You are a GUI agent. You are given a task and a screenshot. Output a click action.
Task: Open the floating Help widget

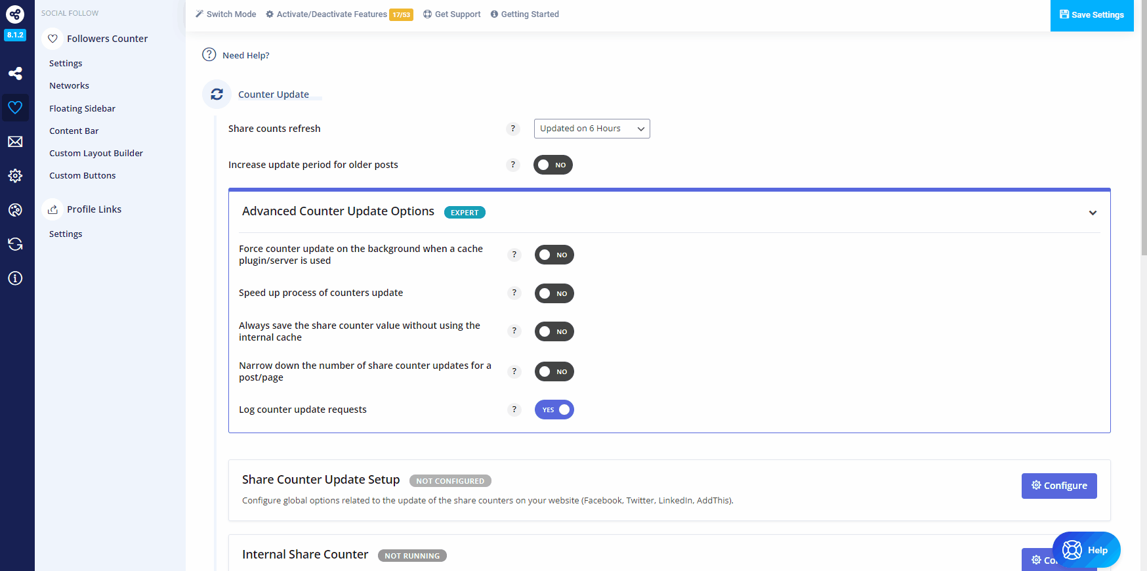[x=1086, y=550]
